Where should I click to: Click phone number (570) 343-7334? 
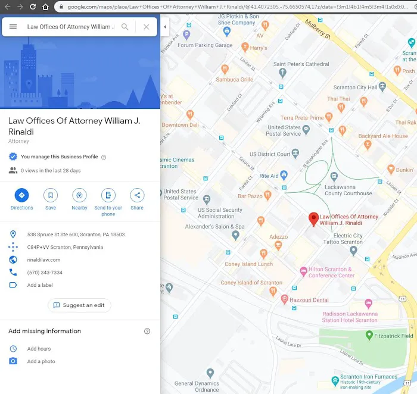(45, 273)
